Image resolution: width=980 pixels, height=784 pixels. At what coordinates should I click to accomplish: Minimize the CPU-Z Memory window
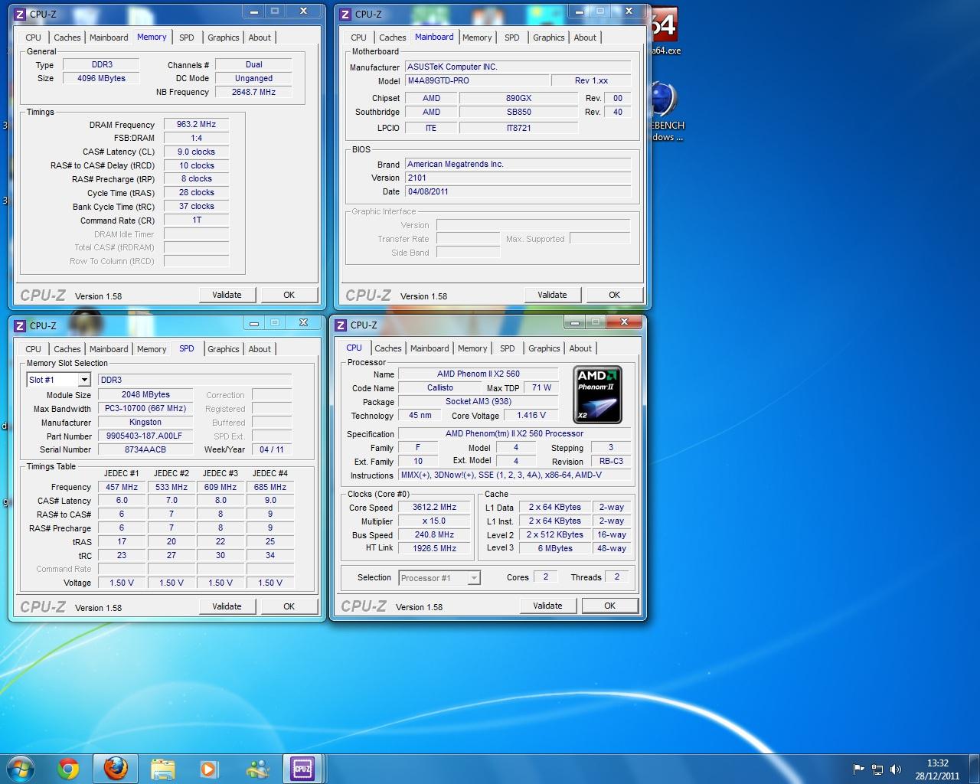pyautogui.click(x=255, y=11)
